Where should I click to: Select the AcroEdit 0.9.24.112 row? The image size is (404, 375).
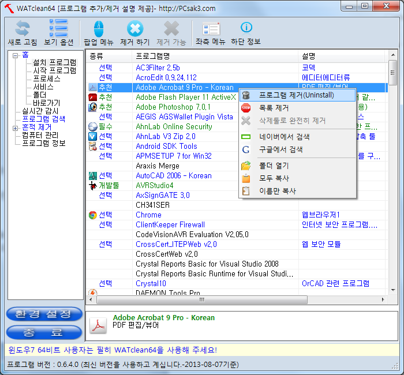237,77
